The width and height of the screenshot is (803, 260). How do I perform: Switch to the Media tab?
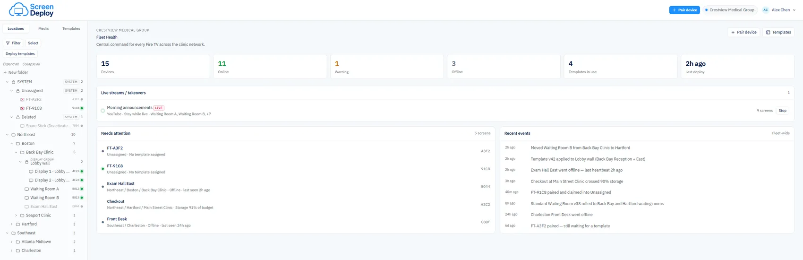43,29
